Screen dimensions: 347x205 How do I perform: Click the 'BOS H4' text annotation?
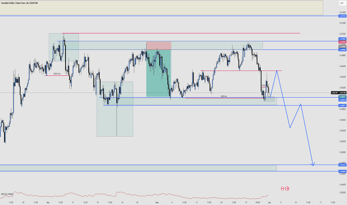click(224, 97)
